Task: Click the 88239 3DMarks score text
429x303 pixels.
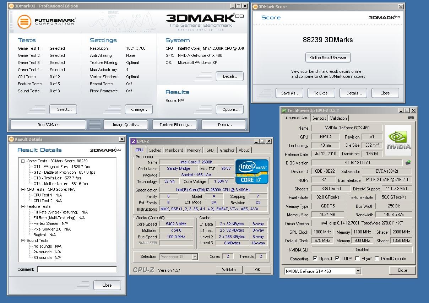Action: click(328, 40)
